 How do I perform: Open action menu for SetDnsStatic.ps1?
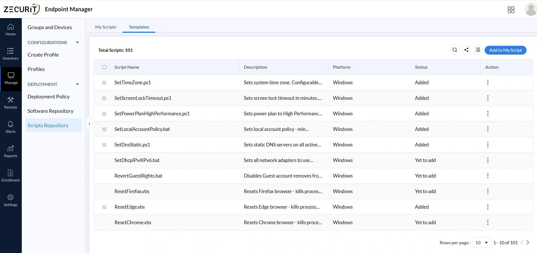(488, 145)
